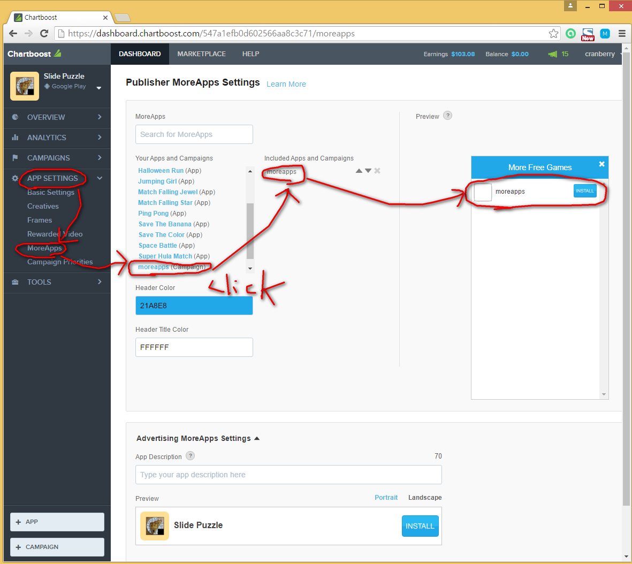Image resolution: width=632 pixels, height=564 pixels.
Task: Click the Header Title Color FFFFFF field
Action: click(x=194, y=347)
